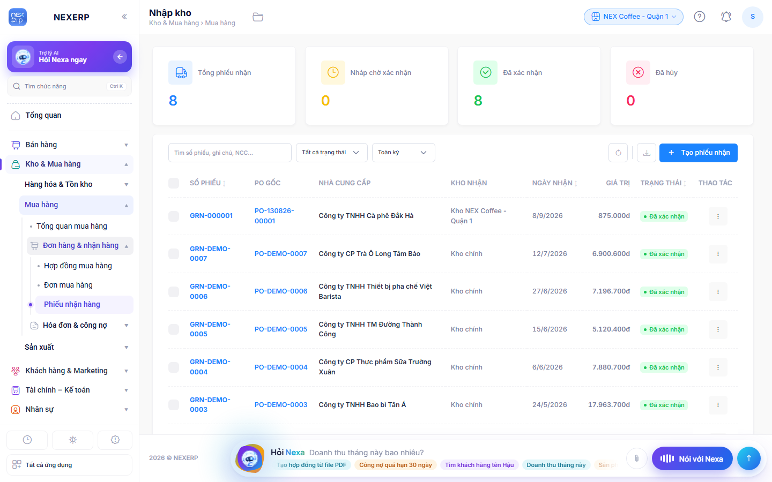
Task: Toggle the select-all checkbox in table header
Action: click(x=174, y=183)
